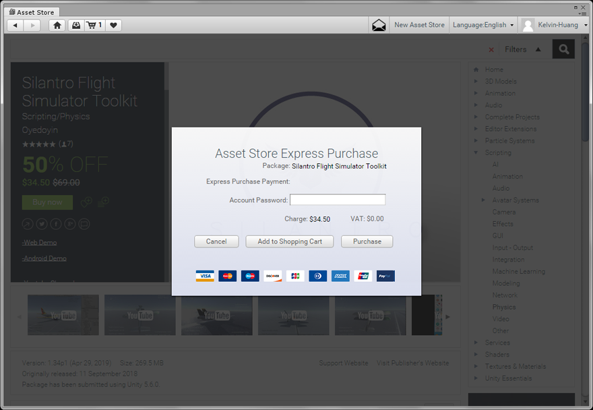Click the Account Password input field
The height and width of the screenshot is (410, 593).
338,200
